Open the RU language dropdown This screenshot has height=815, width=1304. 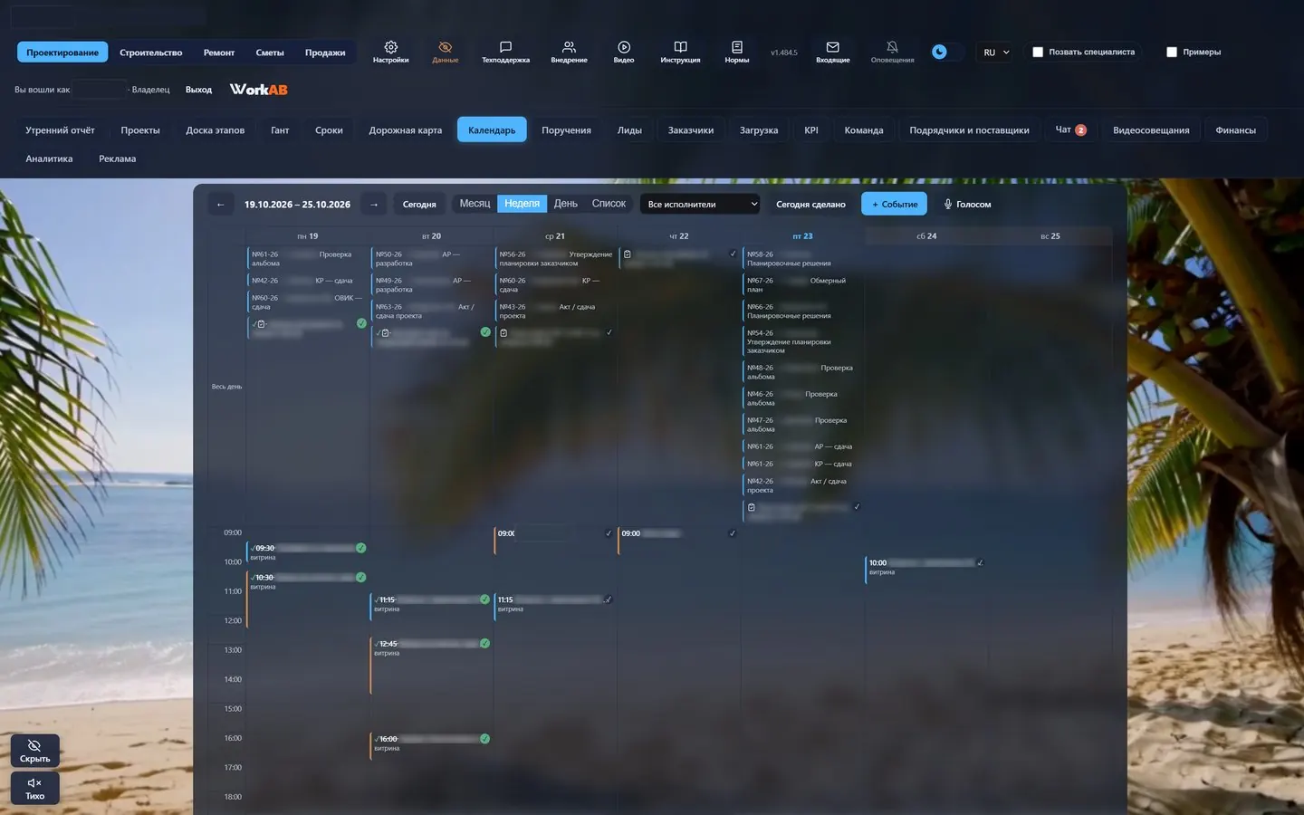(996, 53)
